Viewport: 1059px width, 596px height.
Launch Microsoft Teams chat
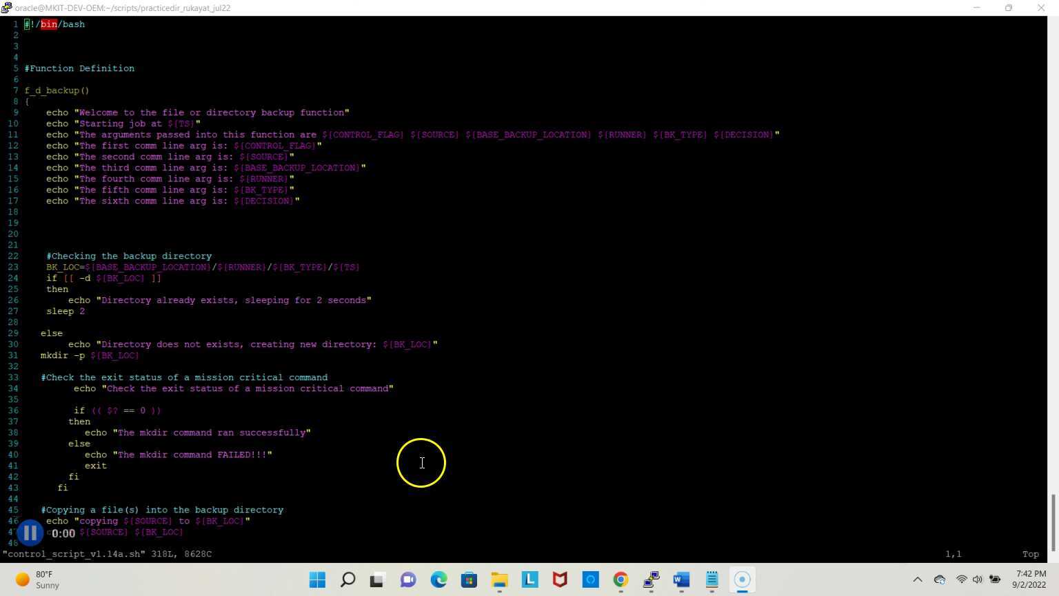click(408, 579)
